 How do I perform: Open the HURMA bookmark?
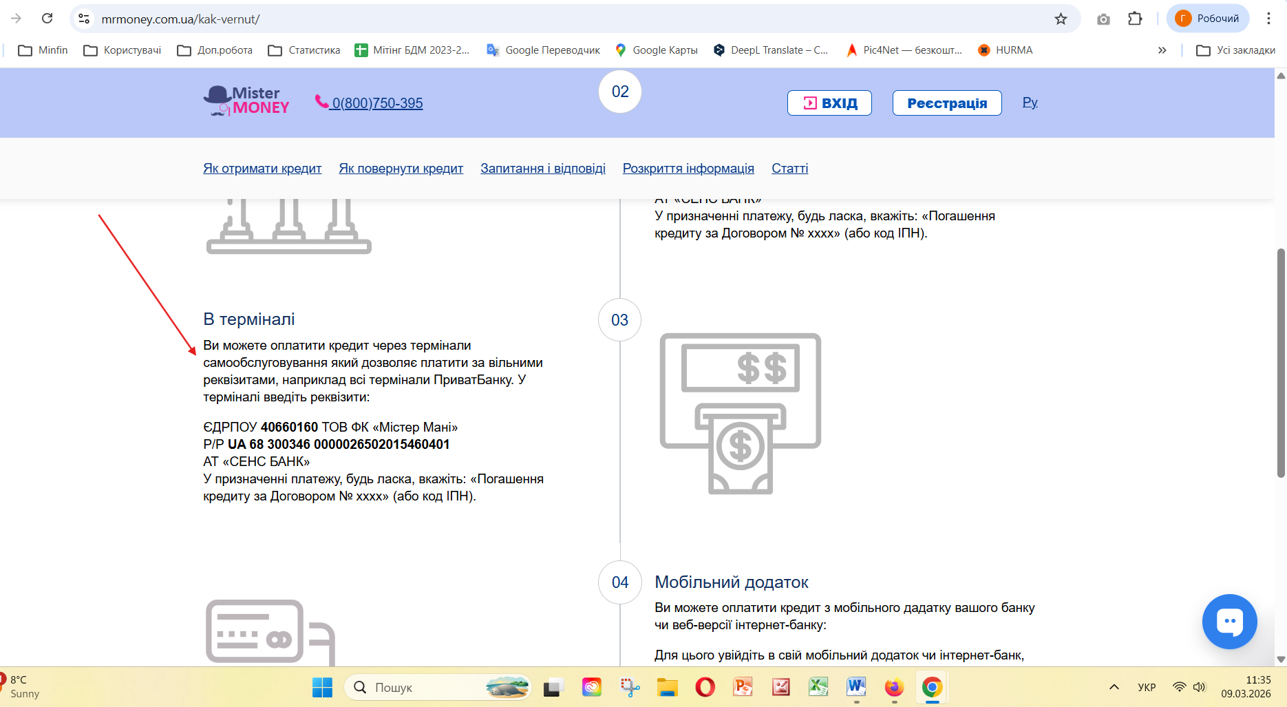pyautogui.click(x=1006, y=50)
